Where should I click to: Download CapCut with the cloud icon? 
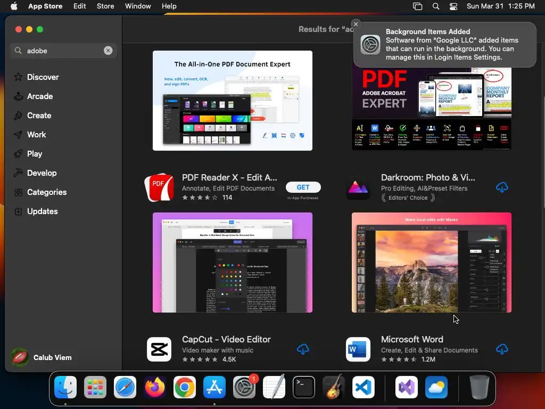[x=303, y=349]
